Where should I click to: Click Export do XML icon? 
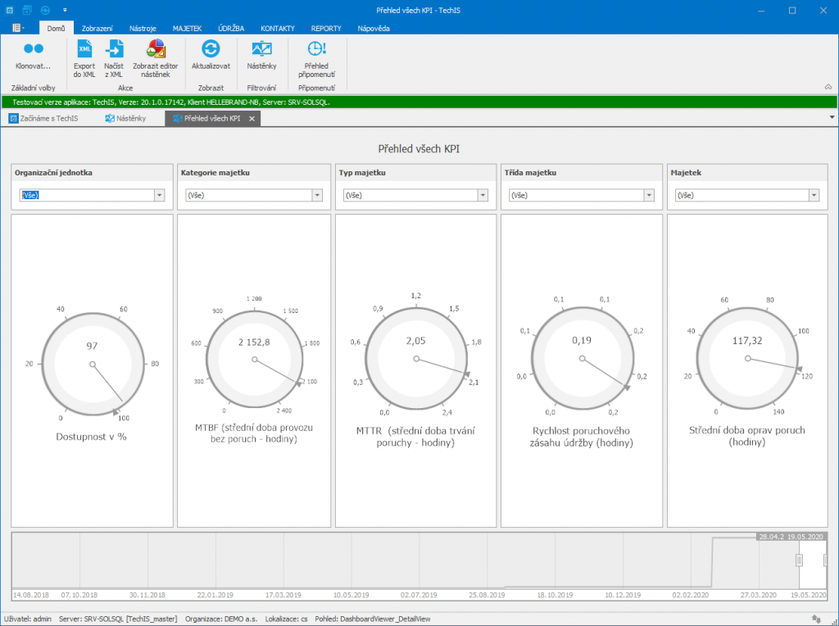click(x=84, y=49)
